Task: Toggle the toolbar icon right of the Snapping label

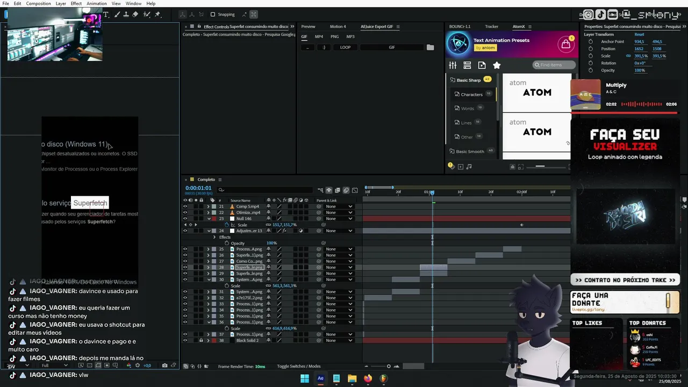Action: pos(244,15)
